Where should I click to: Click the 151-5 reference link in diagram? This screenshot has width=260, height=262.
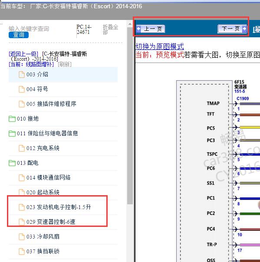point(240,91)
